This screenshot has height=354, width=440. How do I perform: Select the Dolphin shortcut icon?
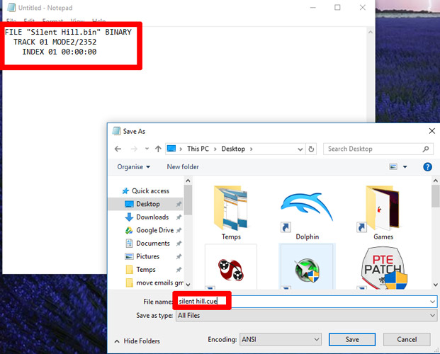coord(307,213)
